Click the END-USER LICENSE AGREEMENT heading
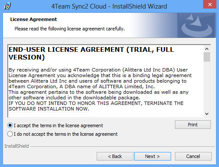Screen dimensions: 219x167 [91, 54]
